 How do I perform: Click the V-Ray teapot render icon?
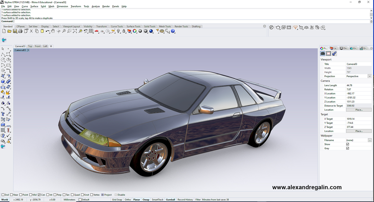278,27
